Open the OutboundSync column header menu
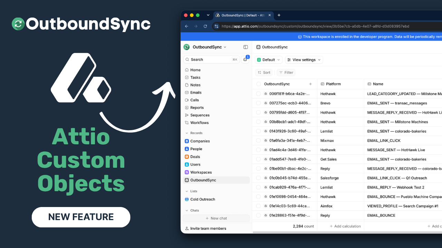Viewport: 442px width, 248px height. [x=277, y=84]
